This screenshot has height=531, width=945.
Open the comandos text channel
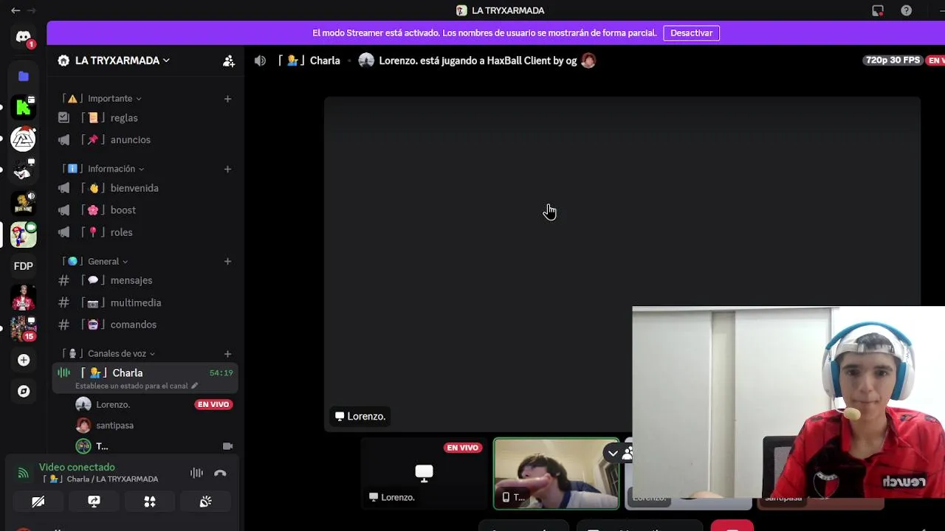point(145,324)
